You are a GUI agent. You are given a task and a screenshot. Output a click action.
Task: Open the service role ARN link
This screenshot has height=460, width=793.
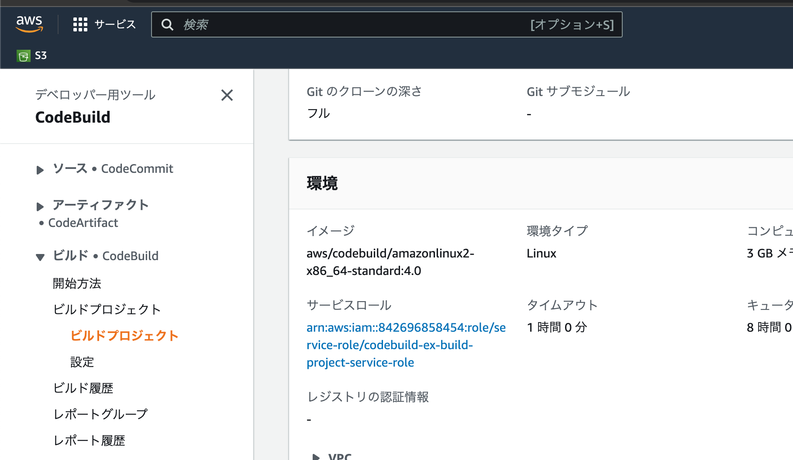406,345
